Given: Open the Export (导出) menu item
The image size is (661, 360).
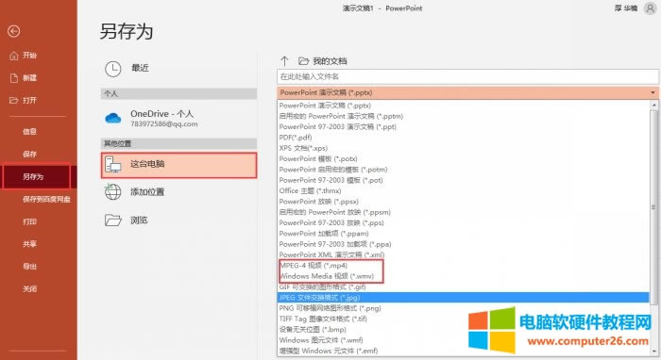Looking at the screenshot, I should [x=29, y=267].
